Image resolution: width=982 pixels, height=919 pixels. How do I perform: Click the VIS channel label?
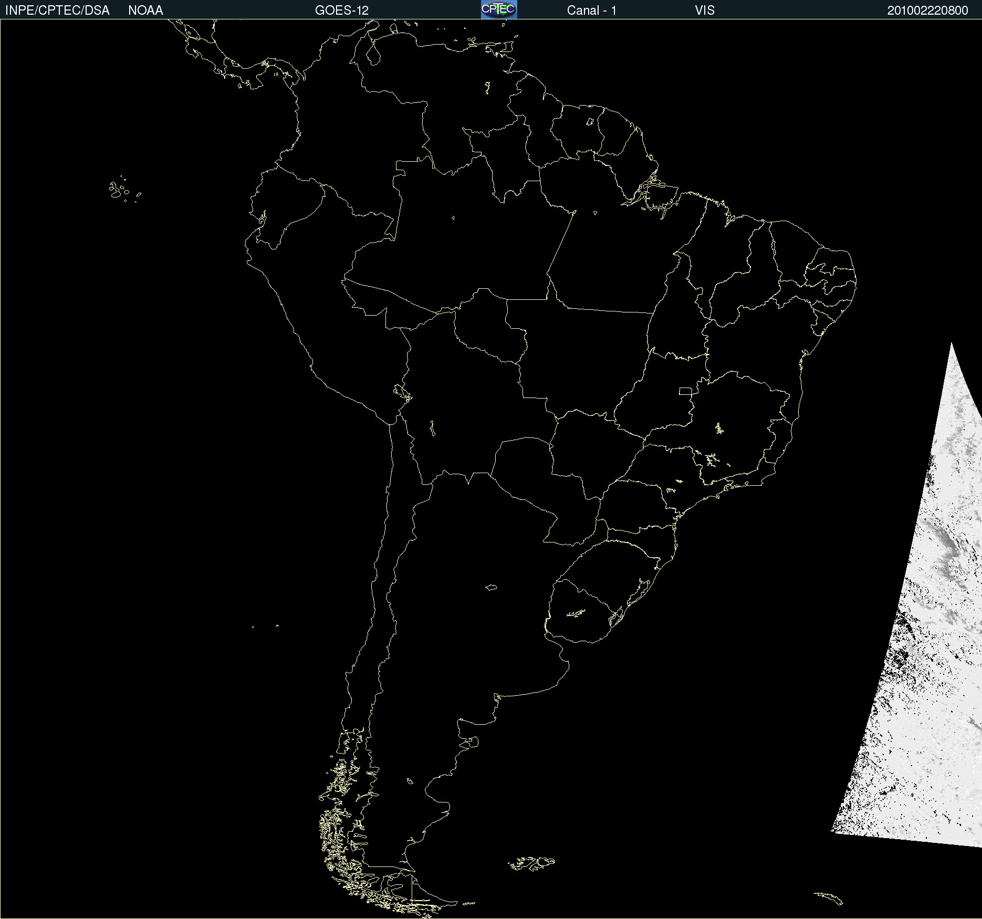click(705, 11)
